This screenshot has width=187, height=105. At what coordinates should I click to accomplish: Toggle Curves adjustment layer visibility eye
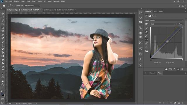(178, 69)
